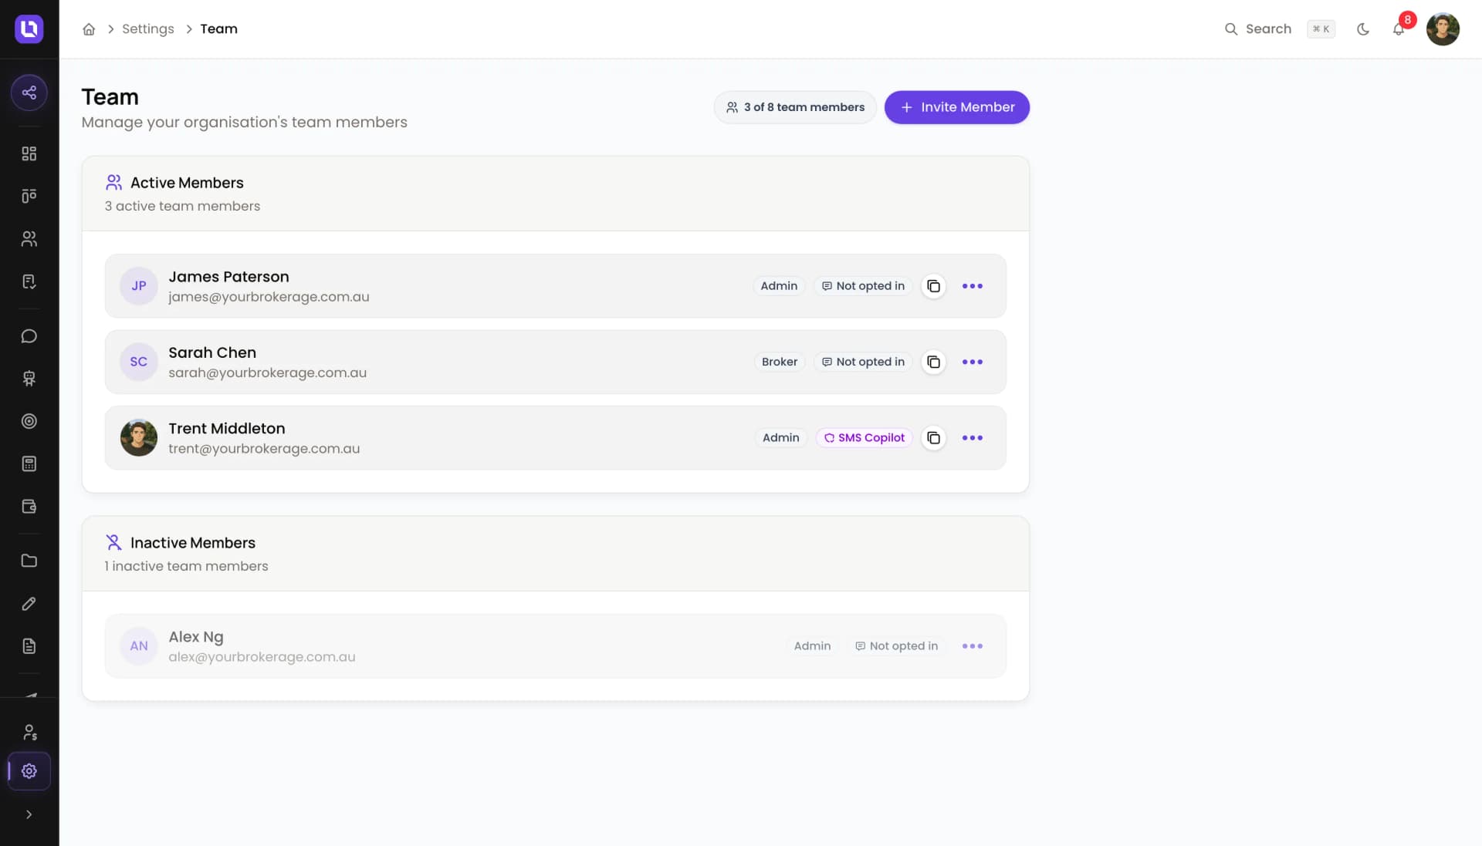Open the chat bubble icon in sidebar
The height and width of the screenshot is (846, 1482).
pos(29,336)
